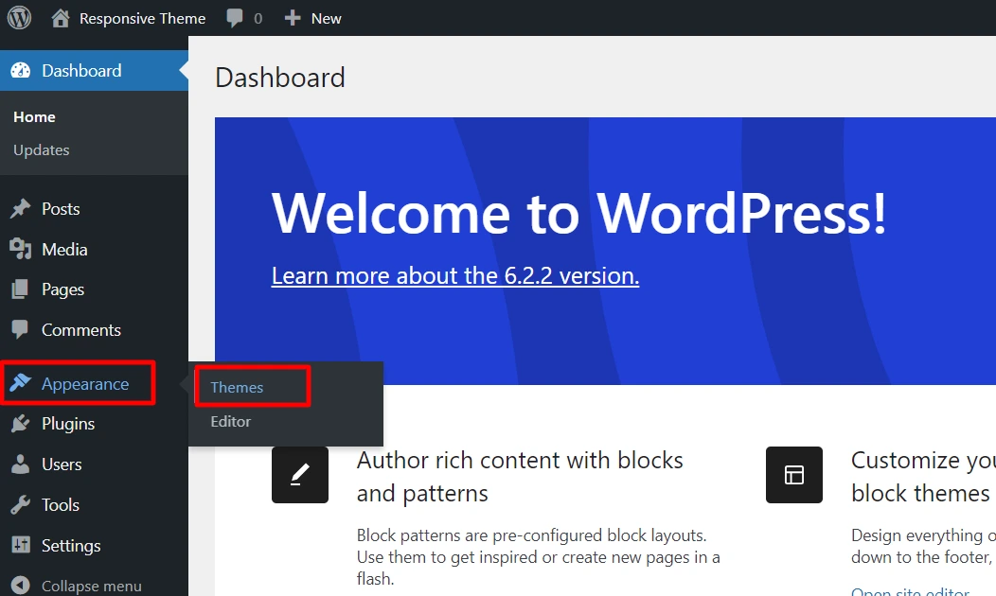Click the layout icon tile beside Customize
The image size is (996, 596).
794,475
